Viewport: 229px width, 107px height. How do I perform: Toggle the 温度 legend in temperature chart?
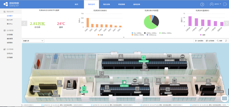click(x=203, y=35)
